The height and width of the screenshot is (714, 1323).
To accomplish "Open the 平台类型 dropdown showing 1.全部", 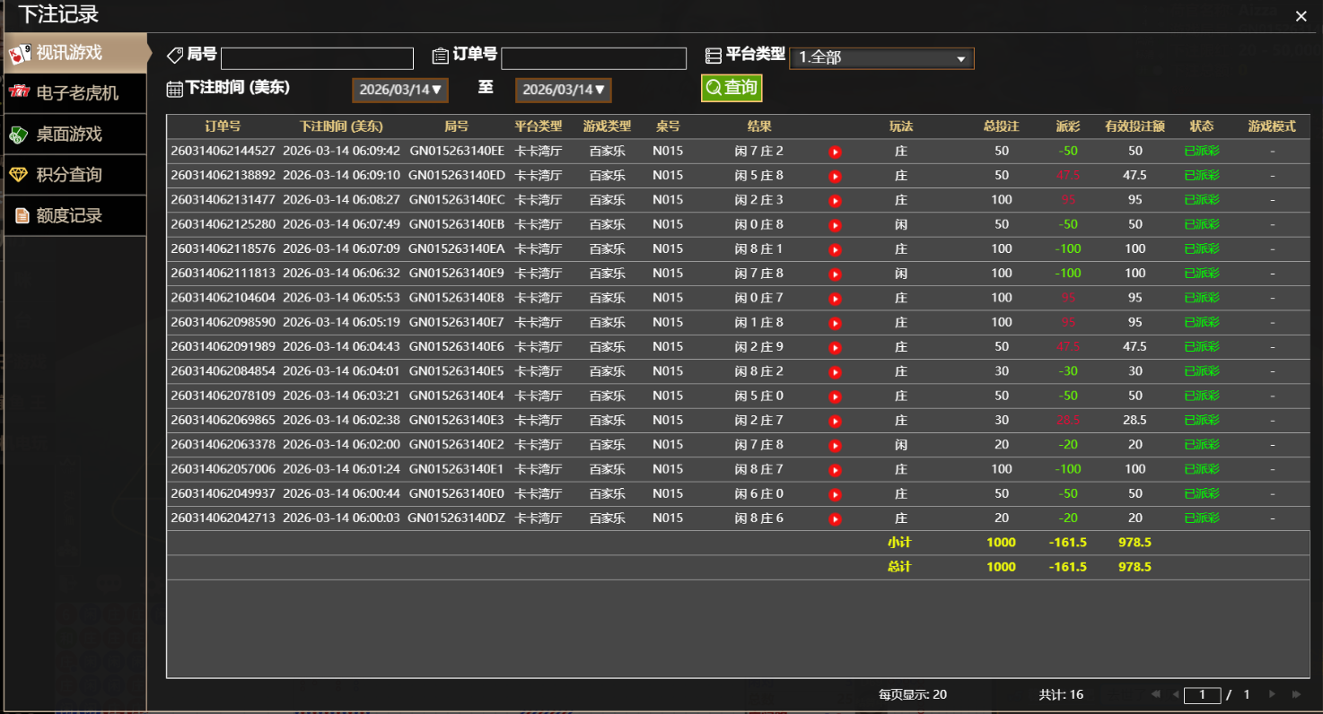I will 881,57.
